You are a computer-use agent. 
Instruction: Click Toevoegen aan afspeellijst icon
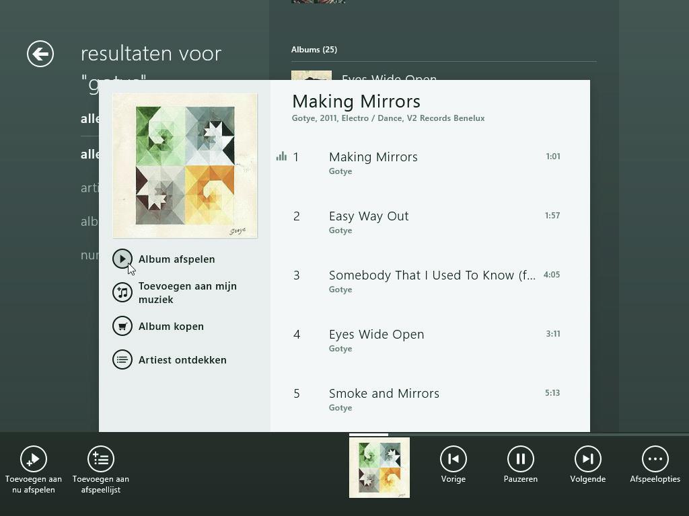tap(101, 459)
